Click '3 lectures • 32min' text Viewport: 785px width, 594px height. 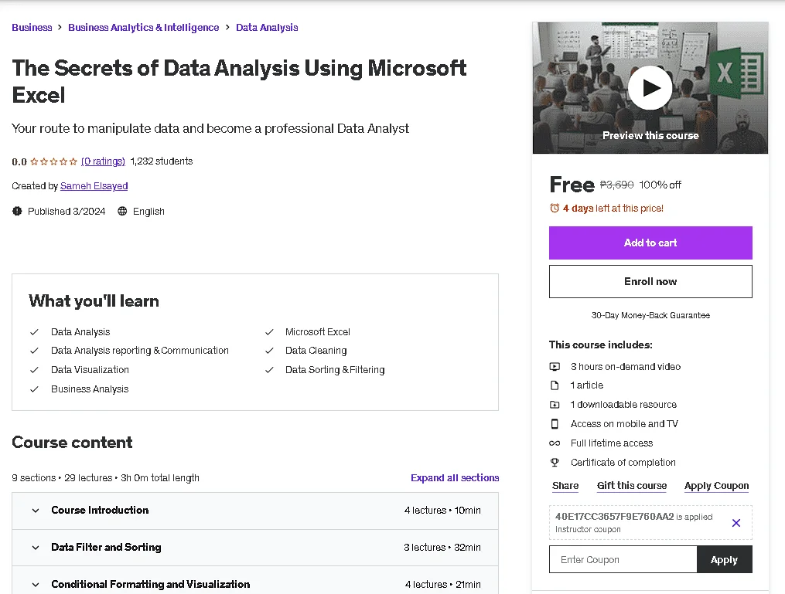(442, 548)
